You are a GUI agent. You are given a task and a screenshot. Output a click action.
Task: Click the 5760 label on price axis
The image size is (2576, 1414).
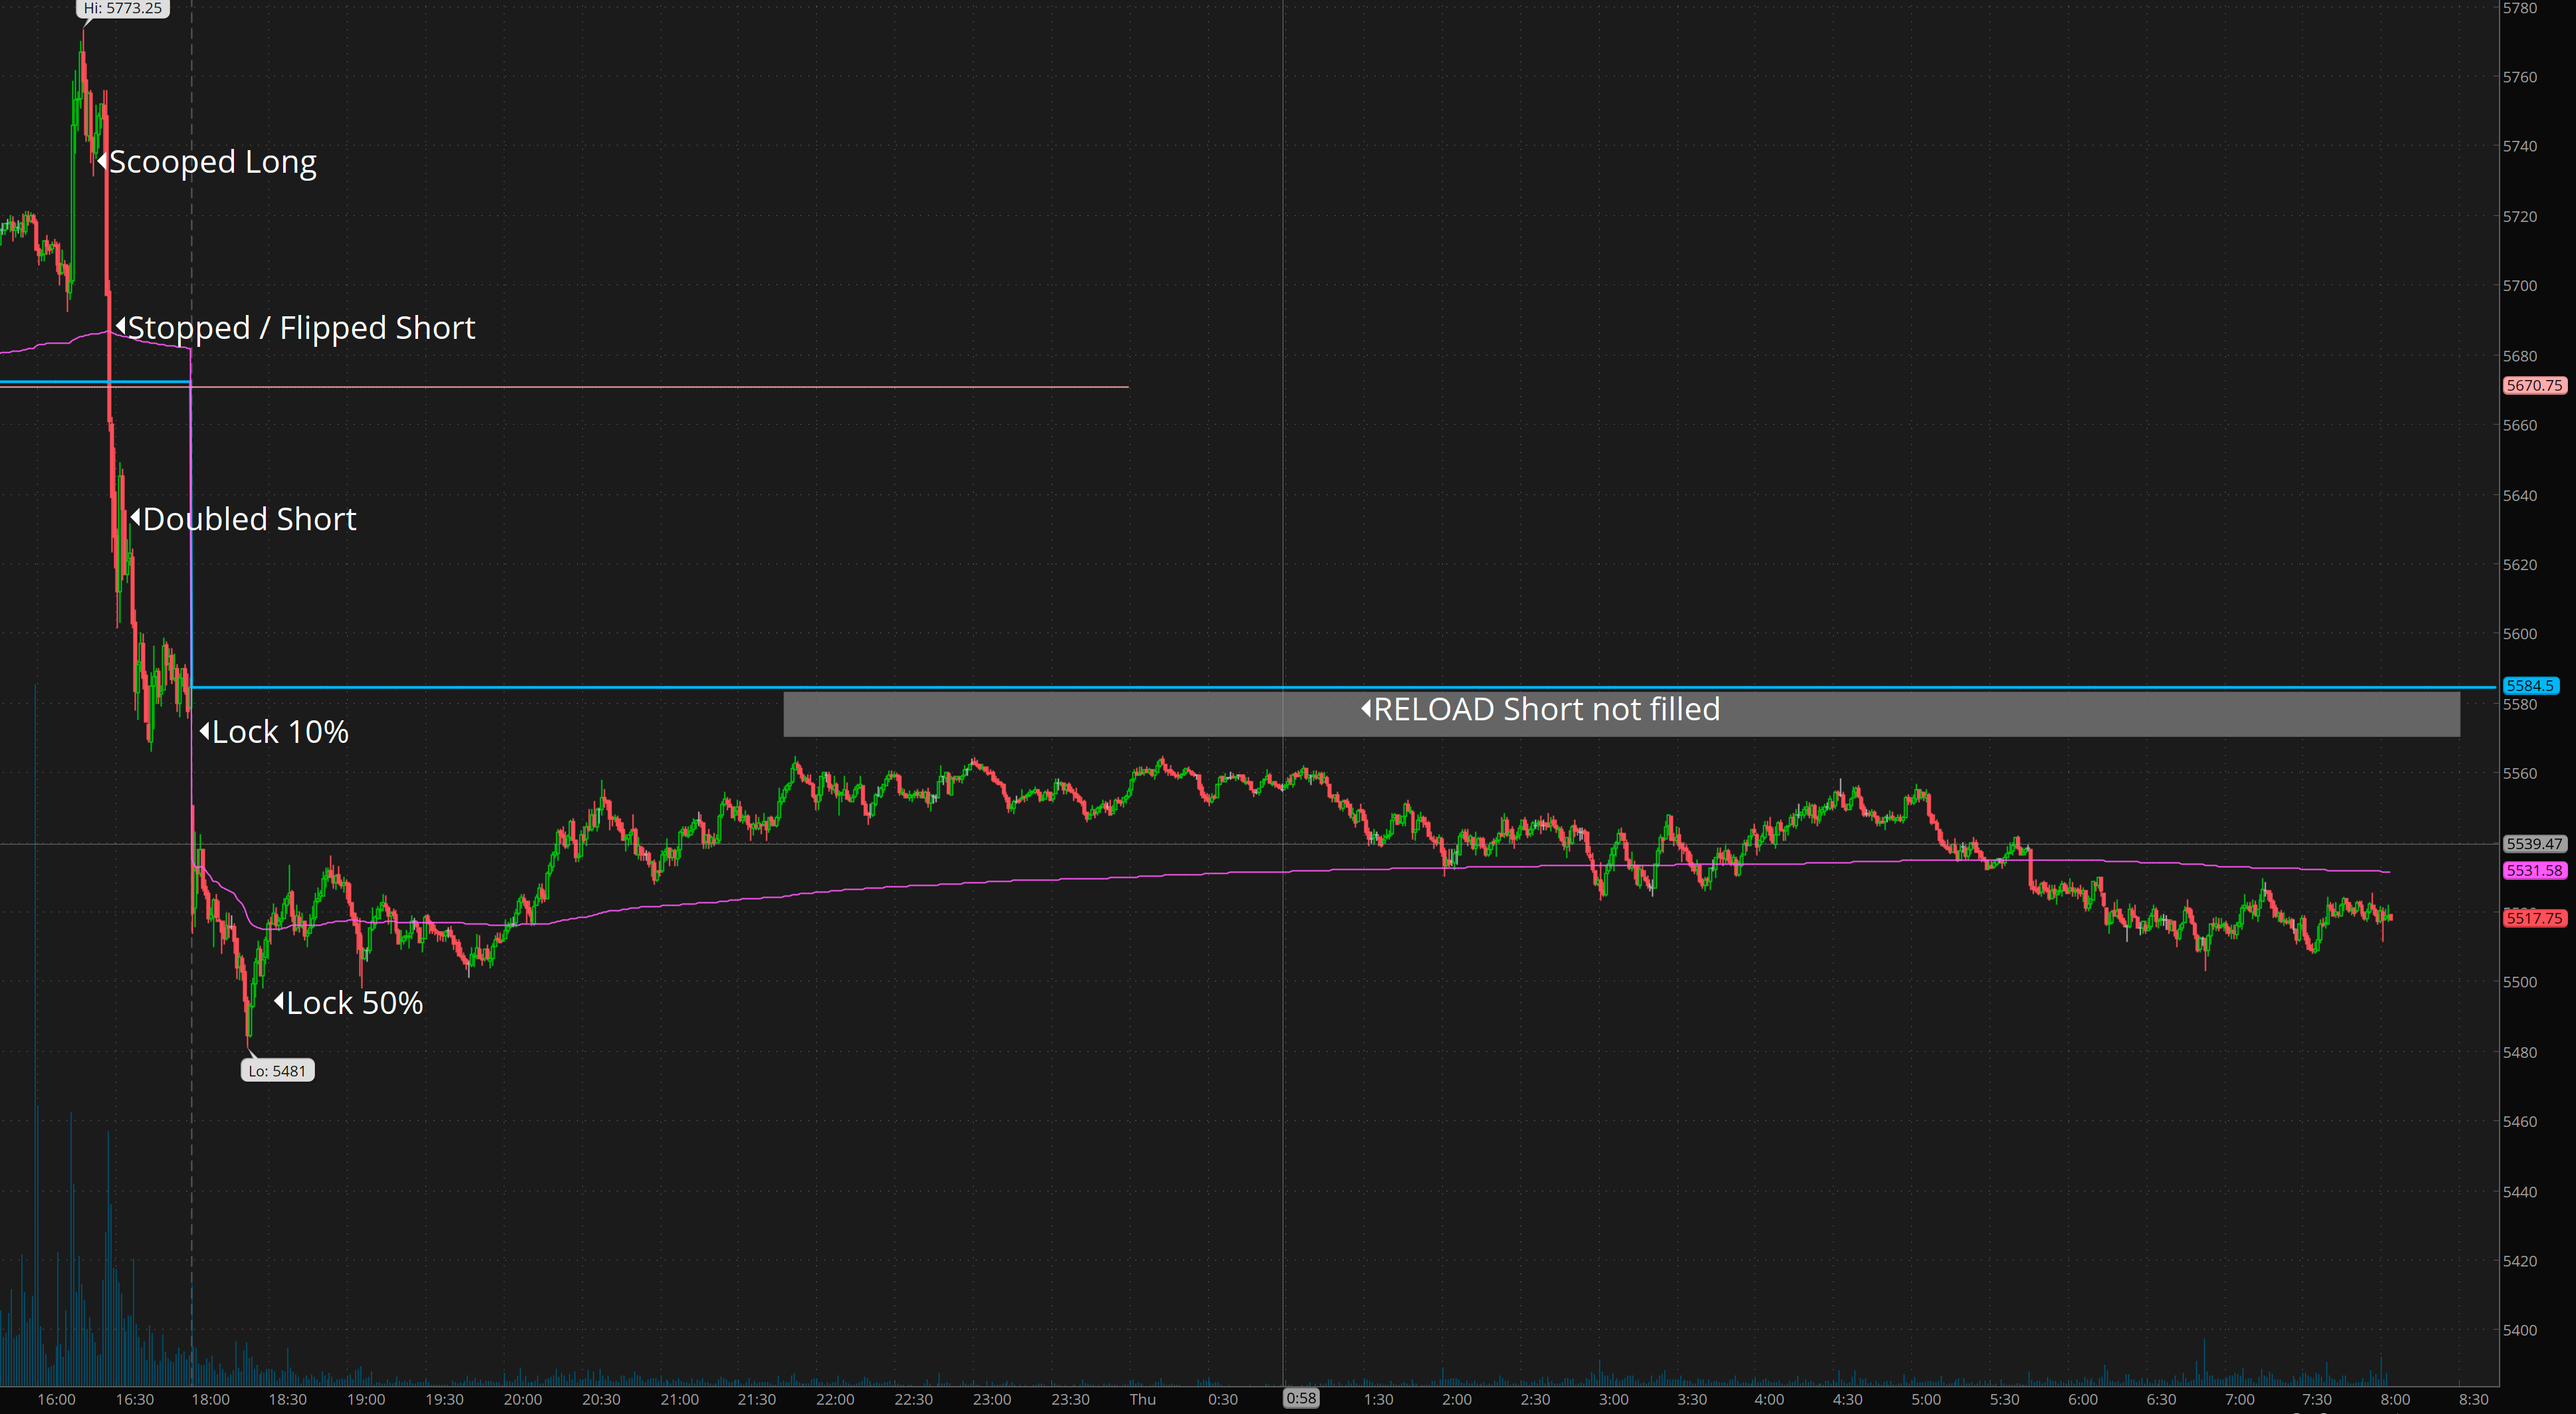(2519, 77)
